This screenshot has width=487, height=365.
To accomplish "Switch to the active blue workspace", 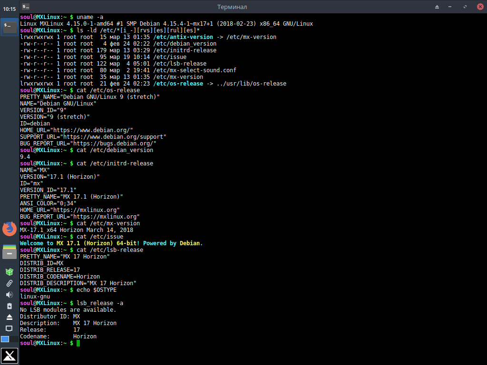I will pyautogui.click(x=5, y=339).
